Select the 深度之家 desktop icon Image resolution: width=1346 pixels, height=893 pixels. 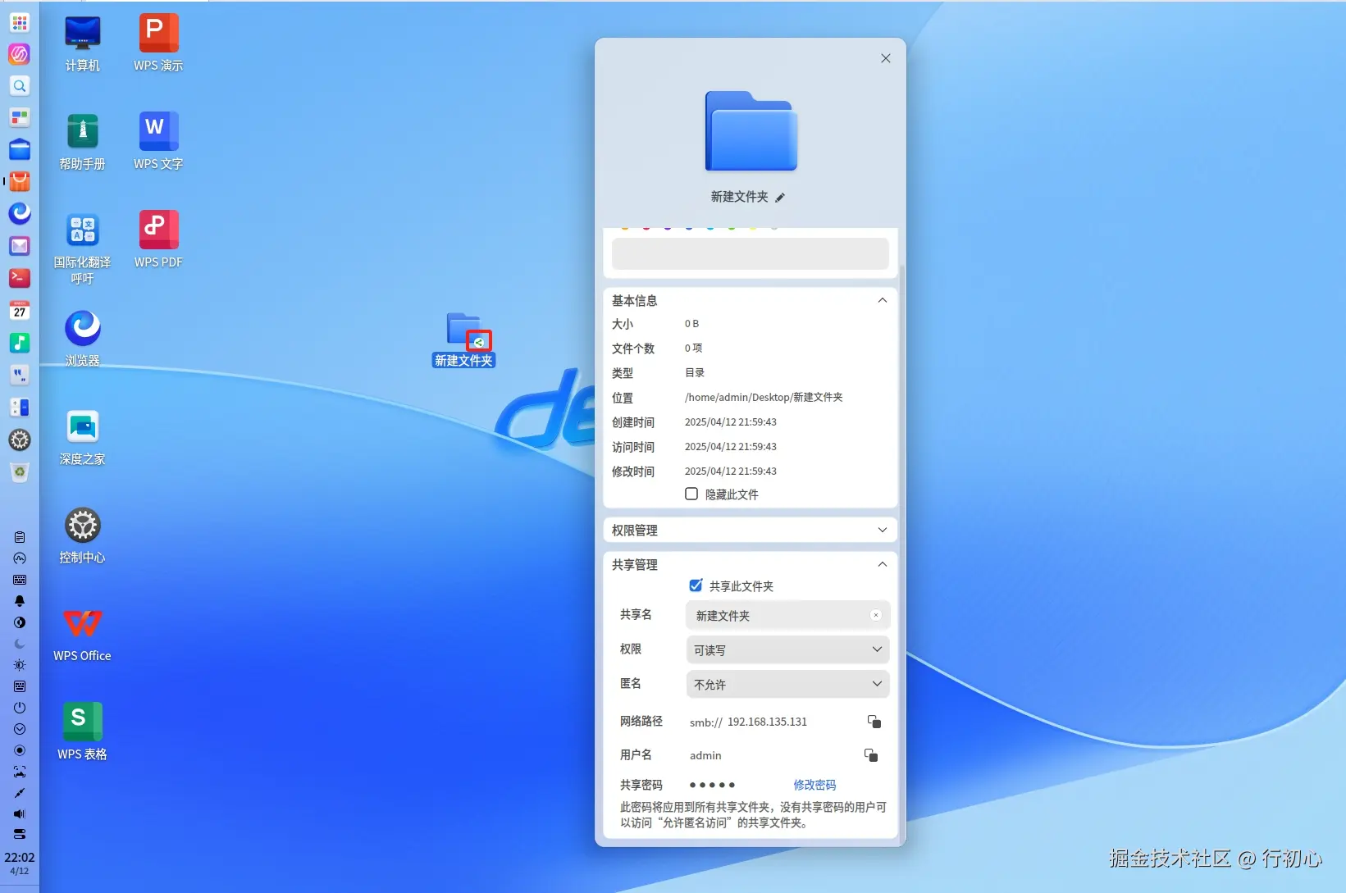pos(83,437)
